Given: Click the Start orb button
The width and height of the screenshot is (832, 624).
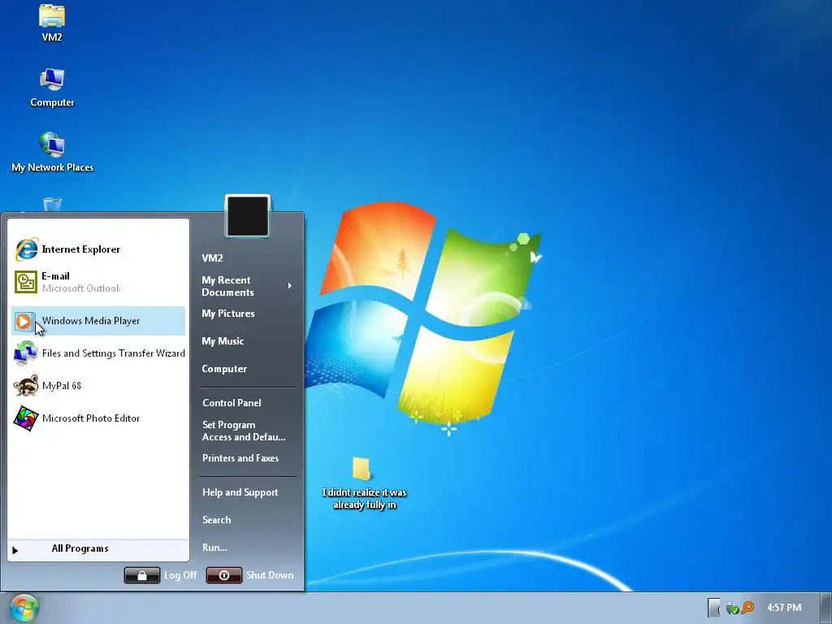Looking at the screenshot, I should click(x=24, y=608).
